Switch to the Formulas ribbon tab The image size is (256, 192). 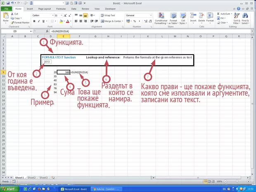click(x=60, y=8)
